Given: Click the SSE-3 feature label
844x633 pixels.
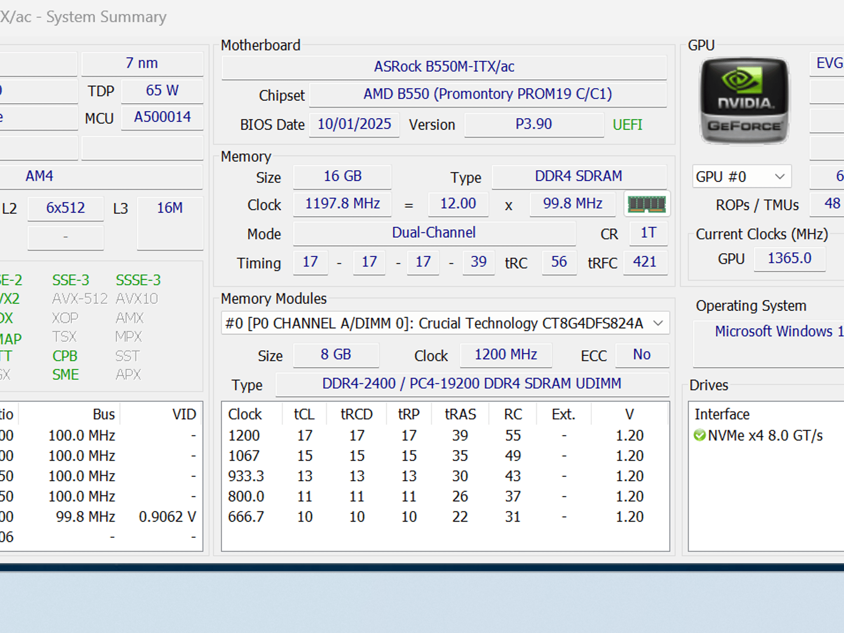Looking at the screenshot, I should (x=70, y=280).
